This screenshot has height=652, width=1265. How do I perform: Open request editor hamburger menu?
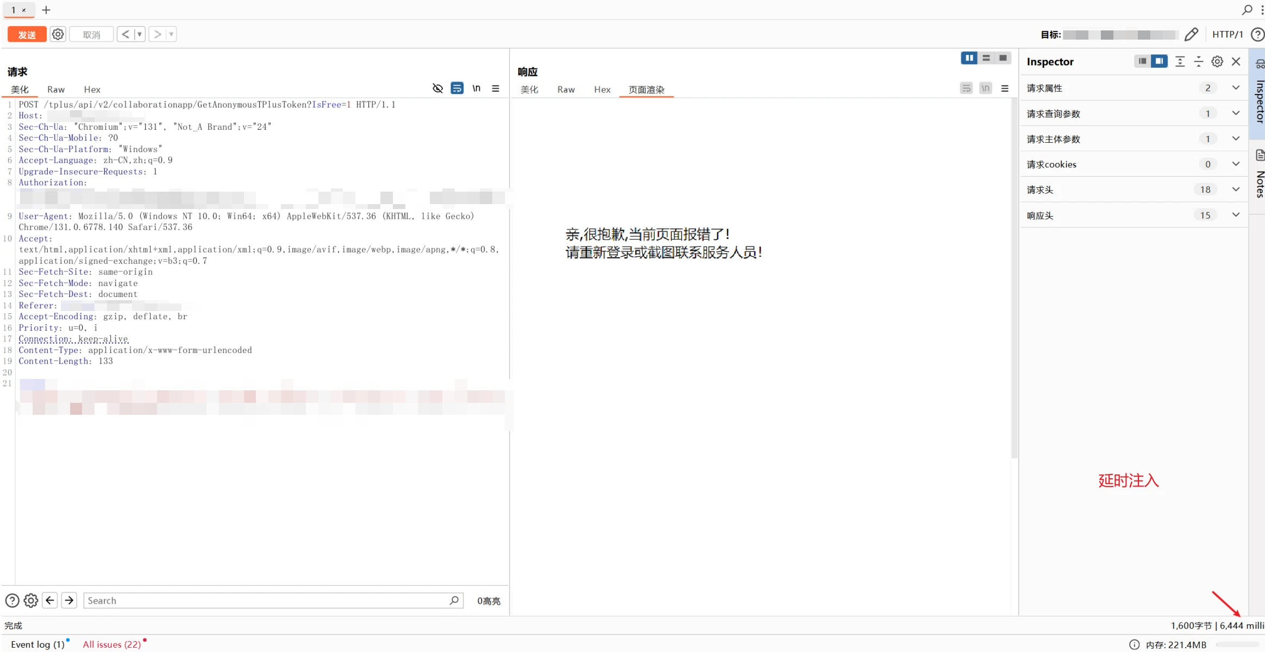tap(496, 88)
